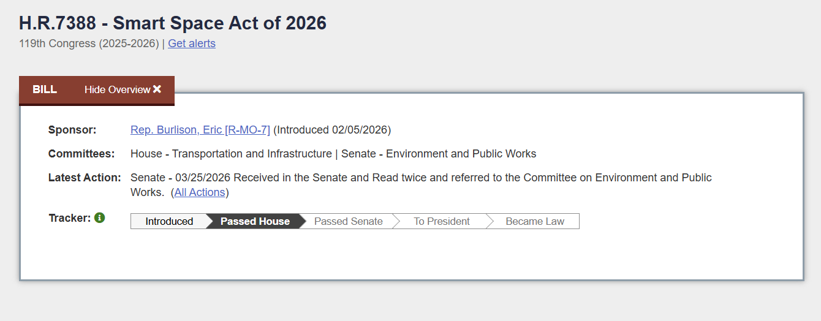Select the BILL tab

point(45,89)
